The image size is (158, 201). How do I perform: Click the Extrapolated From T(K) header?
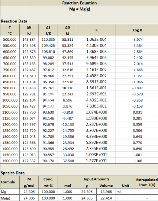[x=146, y=182]
